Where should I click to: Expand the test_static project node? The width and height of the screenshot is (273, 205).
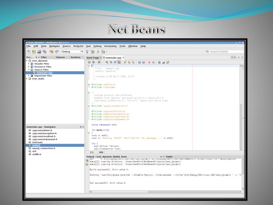pos(27,79)
